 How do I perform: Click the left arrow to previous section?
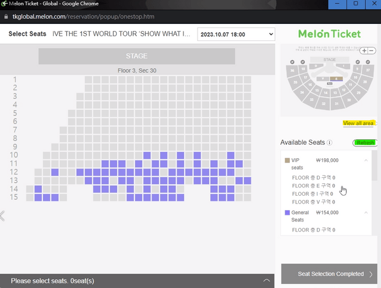3,216
